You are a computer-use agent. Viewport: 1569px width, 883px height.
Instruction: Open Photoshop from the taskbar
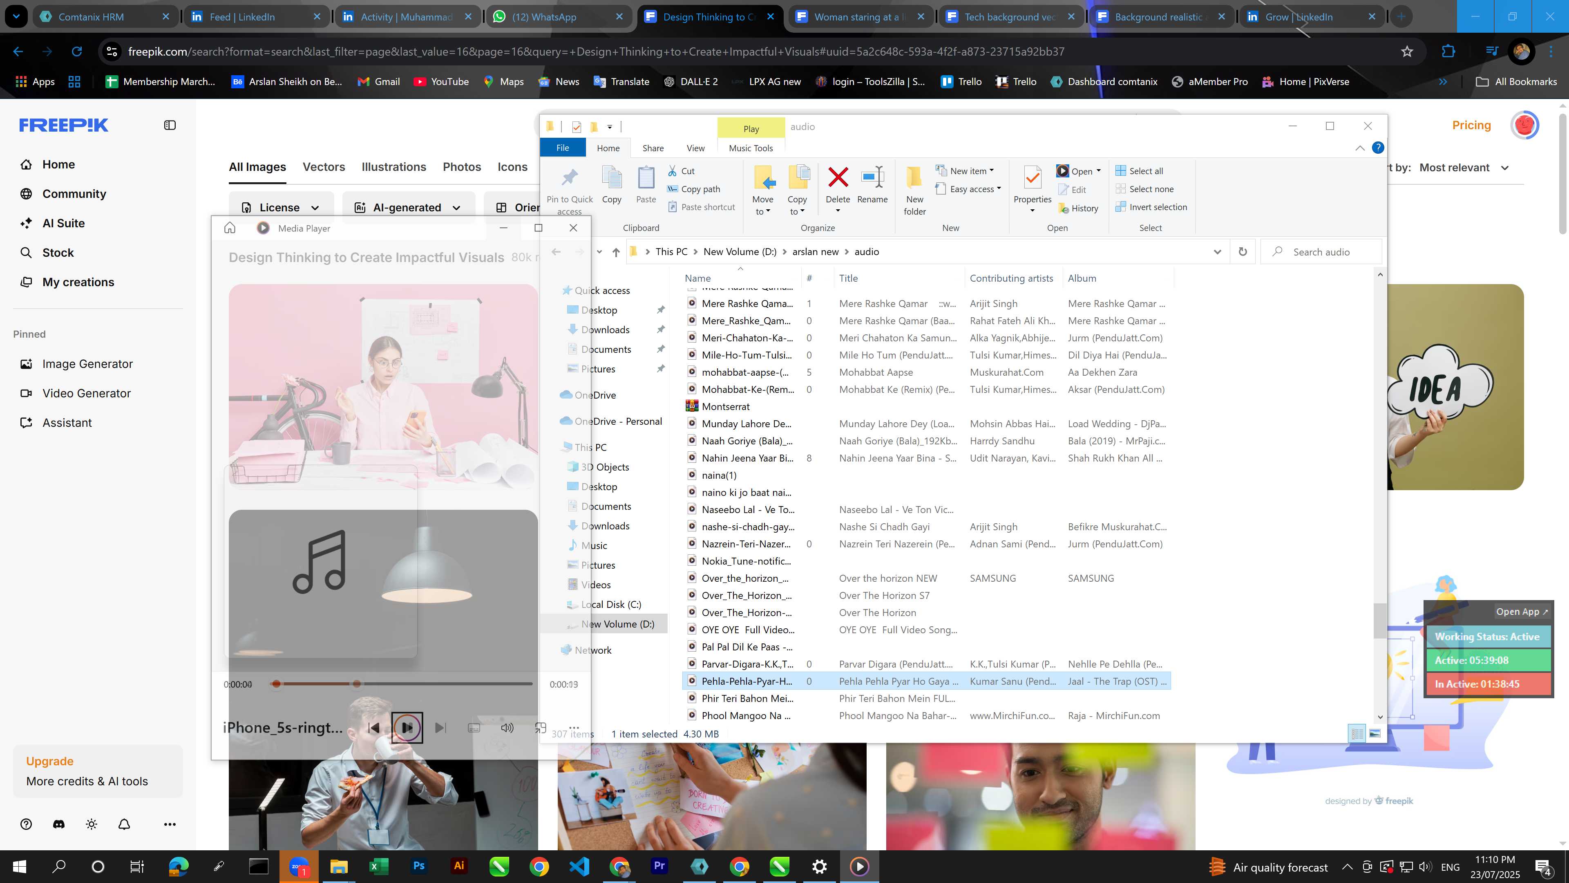418,866
